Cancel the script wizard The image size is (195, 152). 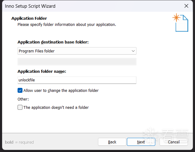[x=173, y=142]
